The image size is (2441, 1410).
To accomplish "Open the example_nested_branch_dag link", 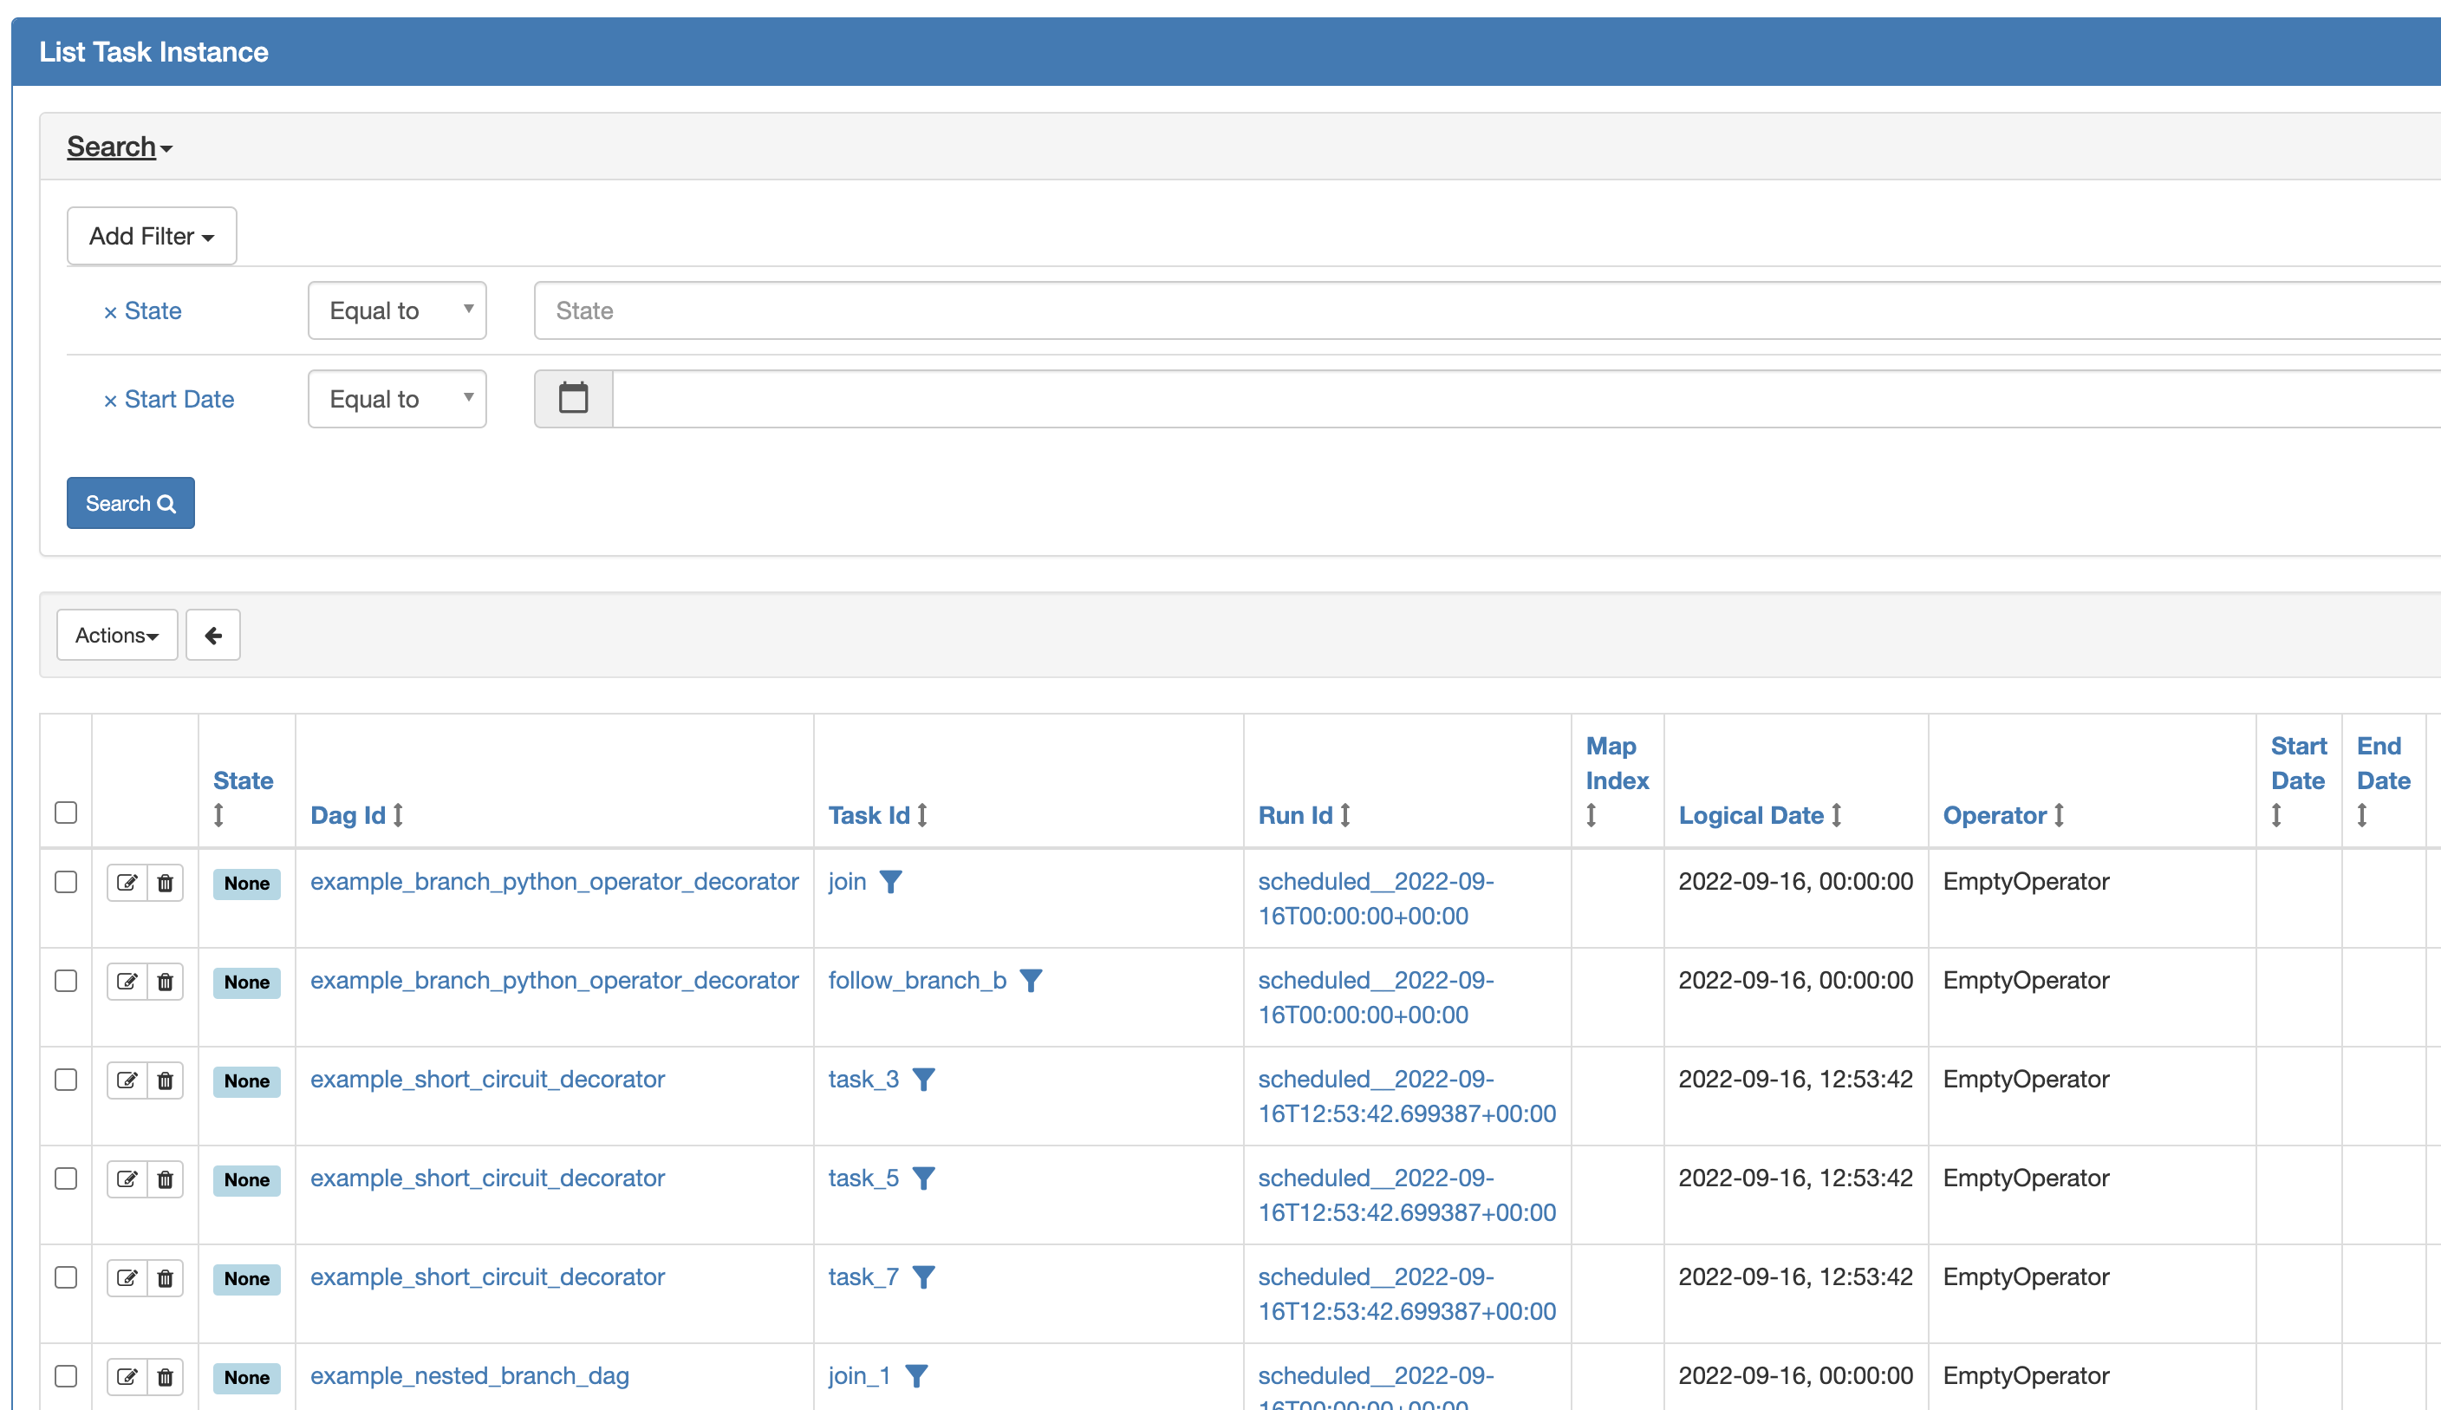I will [470, 1375].
